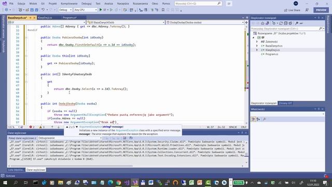Click the search magnifier in Solution Explorer

321,29
